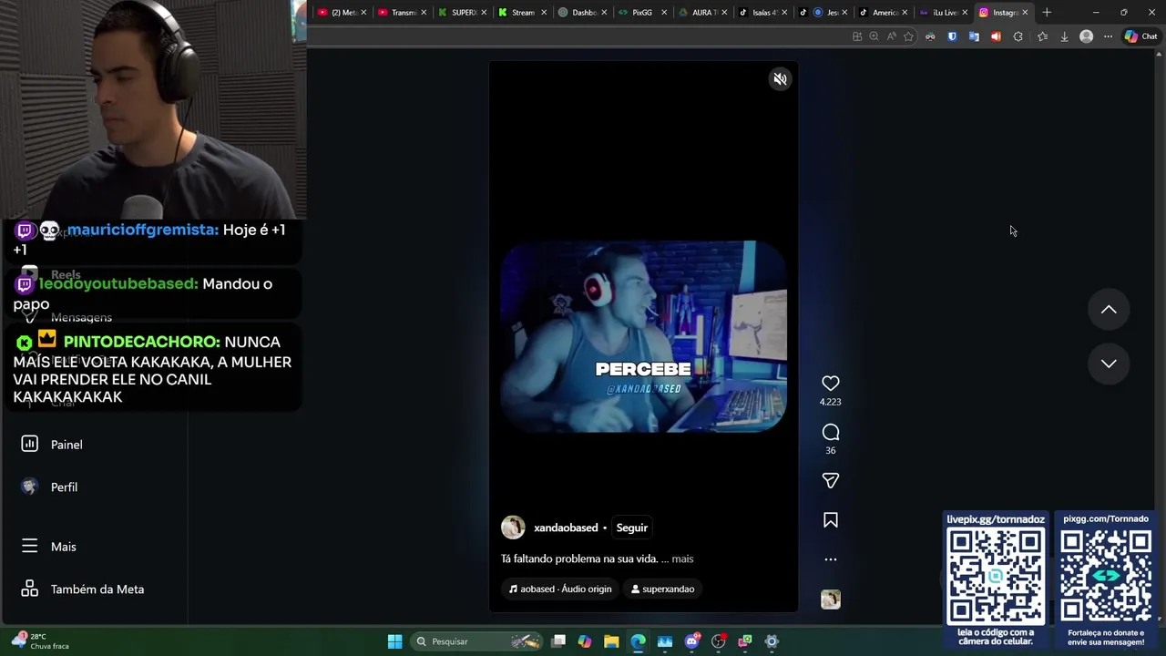Open the read aloud icon in address bar
This screenshot has width=1166, height=656.
tap(891, 36)
